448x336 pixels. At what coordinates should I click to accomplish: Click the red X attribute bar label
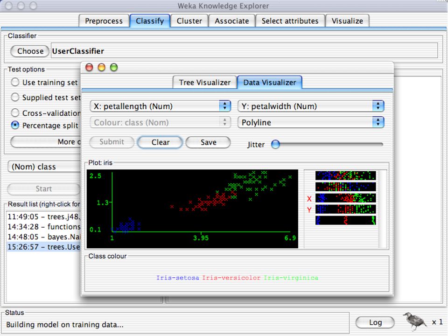(x=309, y=199)
